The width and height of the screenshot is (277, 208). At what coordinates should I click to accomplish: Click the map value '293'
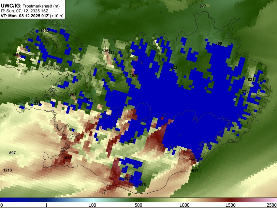[245, 91]
